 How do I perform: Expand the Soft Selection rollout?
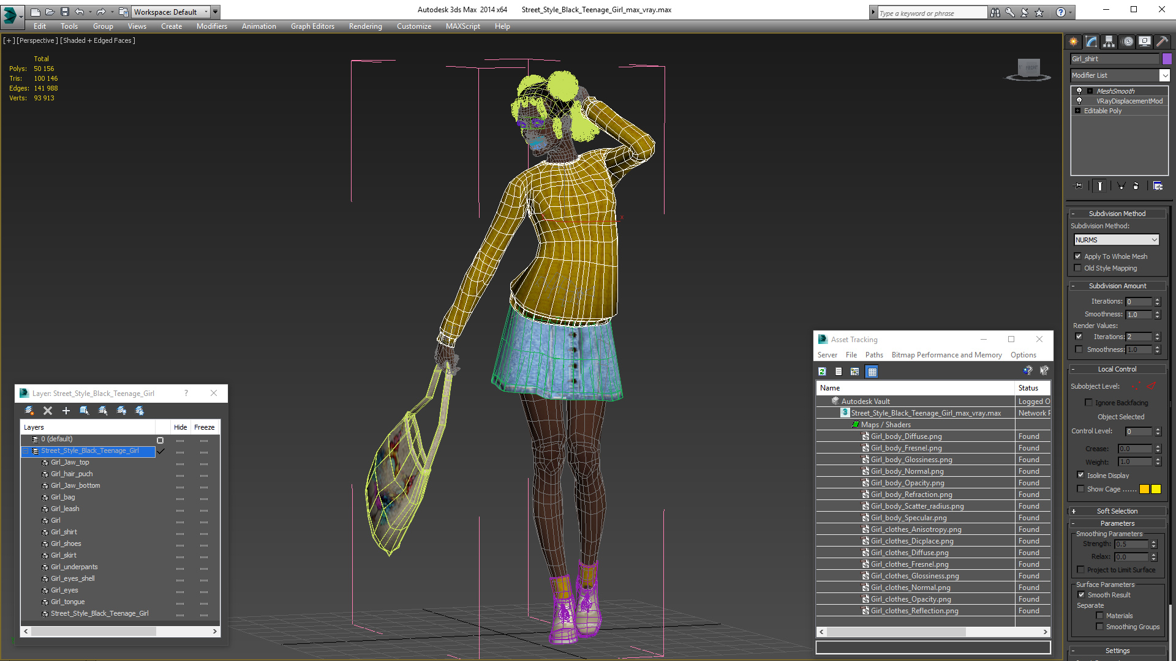point(1117,511)
